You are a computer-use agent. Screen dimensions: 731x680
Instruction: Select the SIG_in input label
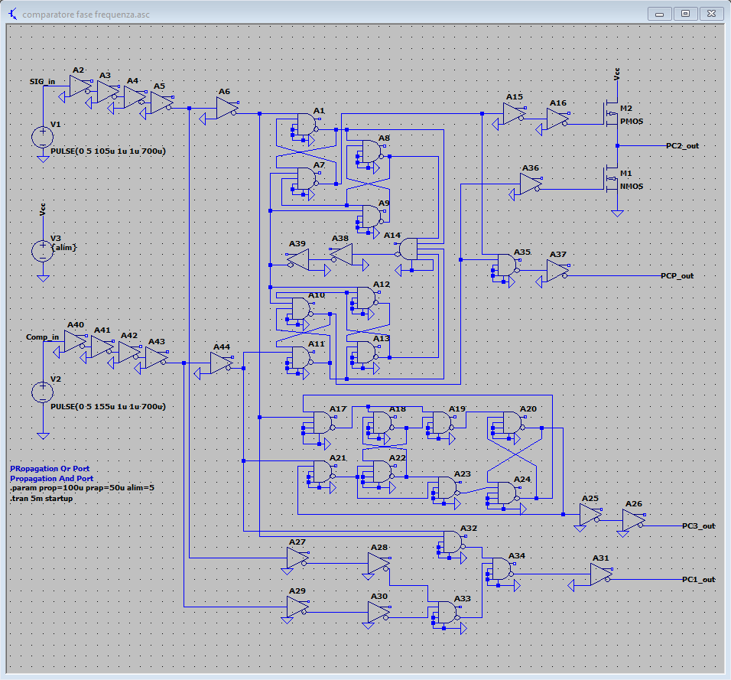pyautogui.click(x=42, y=81)
